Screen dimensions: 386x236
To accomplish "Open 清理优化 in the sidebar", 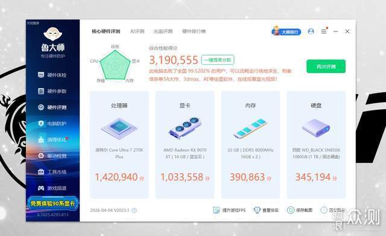I will [x=52, y=139].
